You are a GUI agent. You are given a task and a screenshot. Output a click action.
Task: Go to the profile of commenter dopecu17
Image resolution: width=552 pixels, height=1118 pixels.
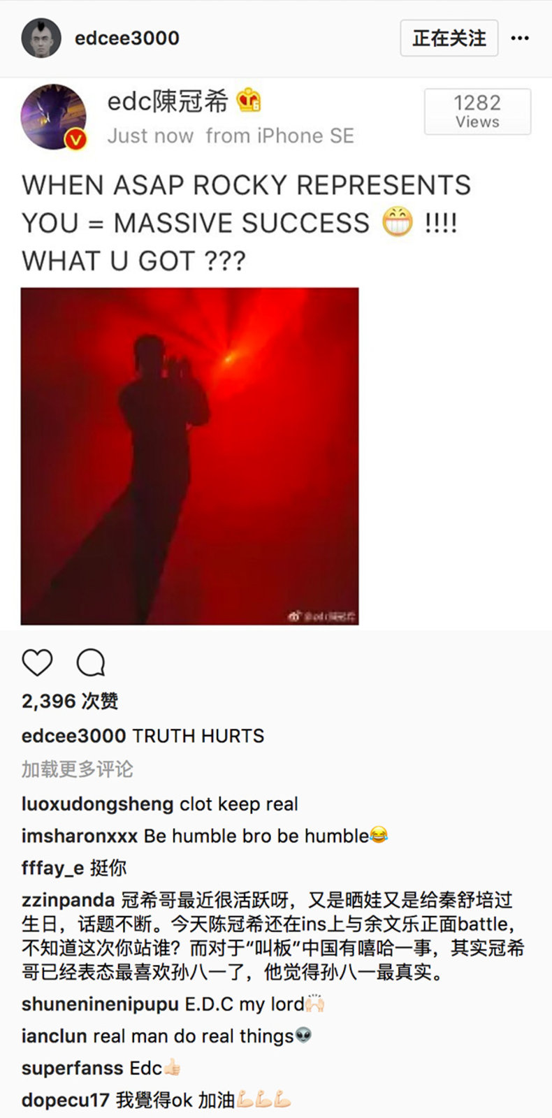click(66, 1101)
